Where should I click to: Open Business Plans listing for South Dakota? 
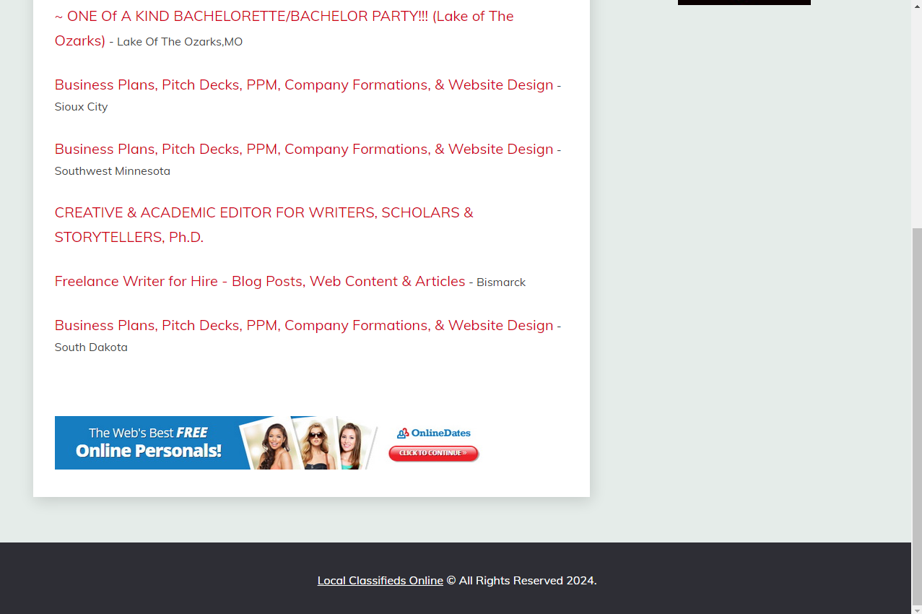click(x=304, y=325)
